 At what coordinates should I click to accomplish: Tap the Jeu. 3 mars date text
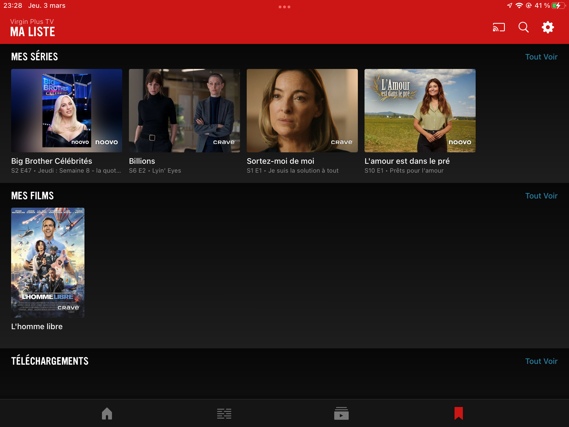click(x=47, y=6)
